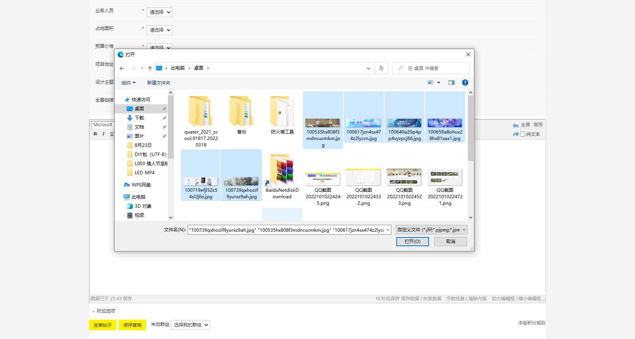Click the Italic formatting icon in editor
The height and width of the screenshot is (339, 635).
pos(103,134)
